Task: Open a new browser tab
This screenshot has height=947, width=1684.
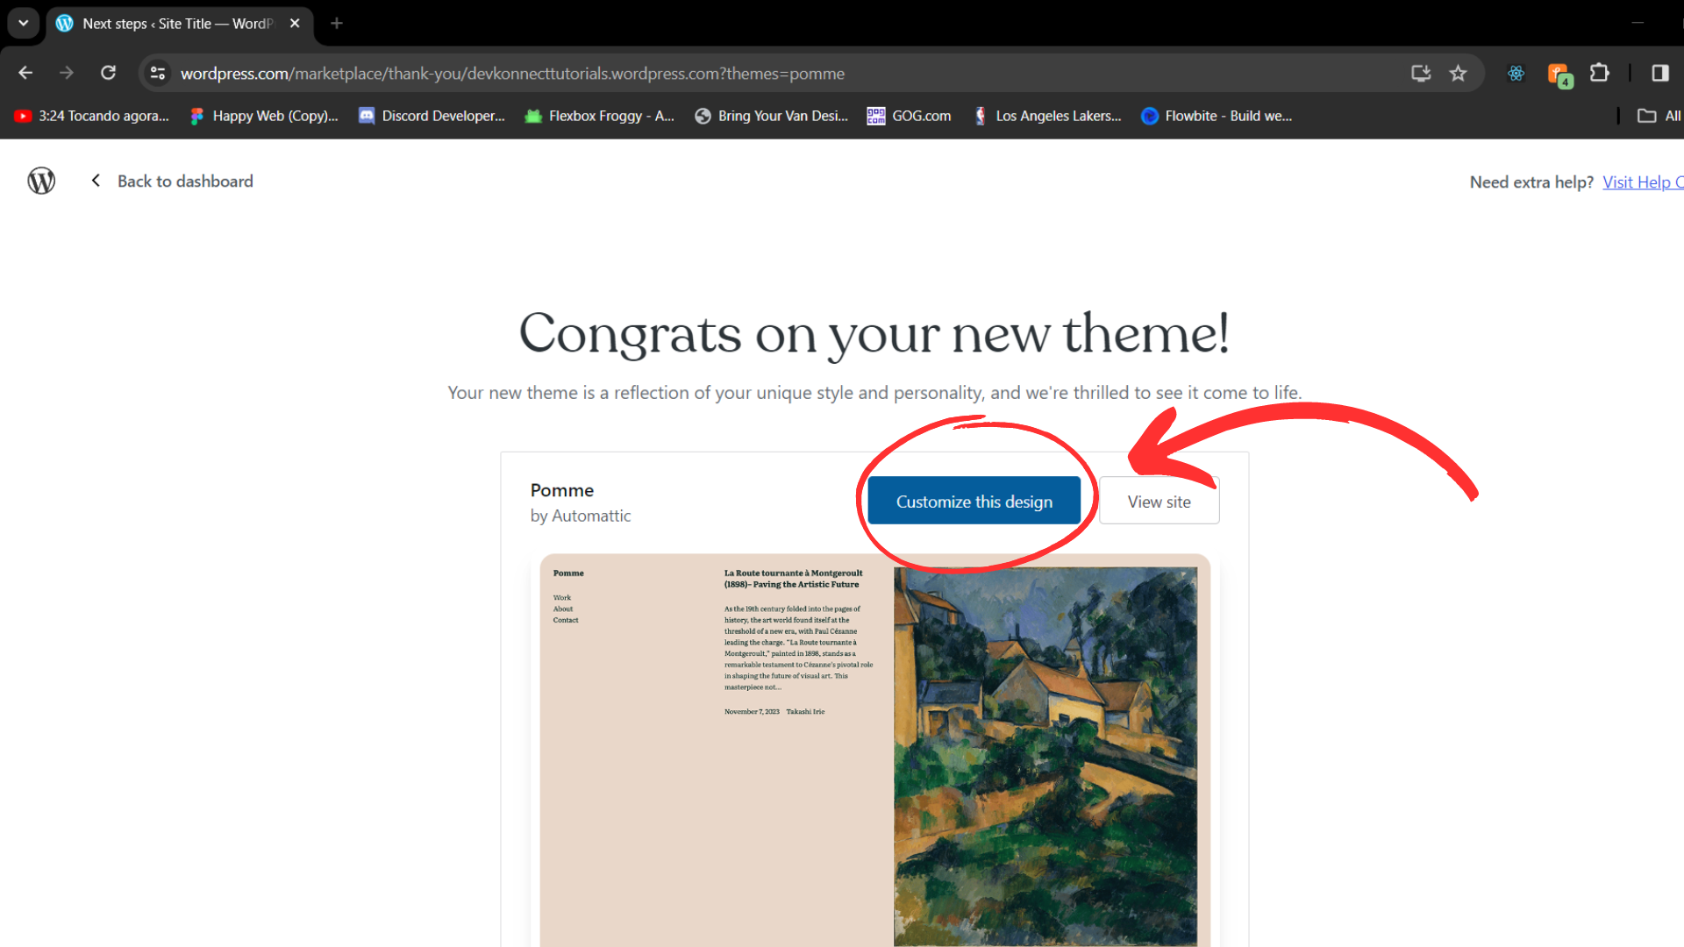Action: (x=337, y=24)
